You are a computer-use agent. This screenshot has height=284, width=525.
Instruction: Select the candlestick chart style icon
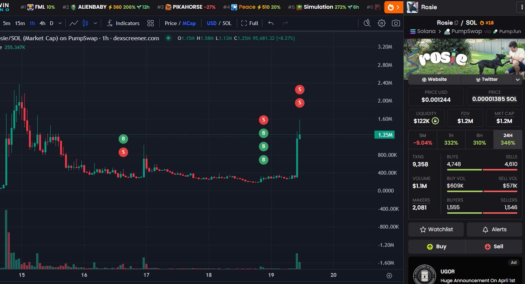tap(85, 23)
